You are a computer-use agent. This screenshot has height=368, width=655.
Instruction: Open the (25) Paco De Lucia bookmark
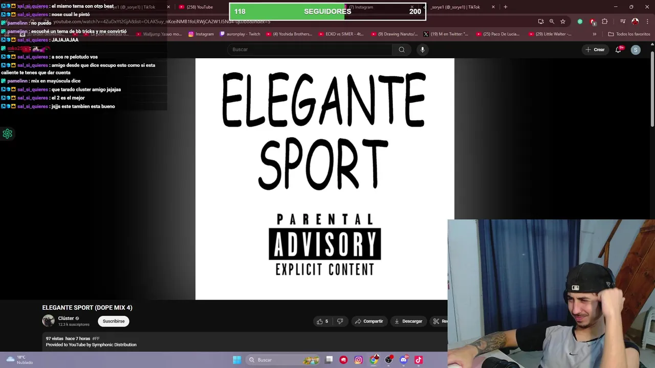pyautogui.click(x=497, y=34)
